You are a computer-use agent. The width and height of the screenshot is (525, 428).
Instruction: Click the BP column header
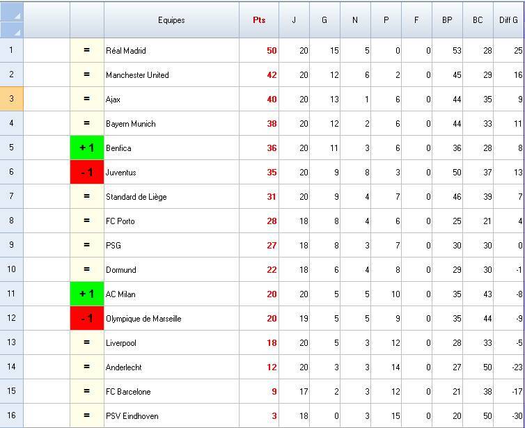[x=447, y=20]
